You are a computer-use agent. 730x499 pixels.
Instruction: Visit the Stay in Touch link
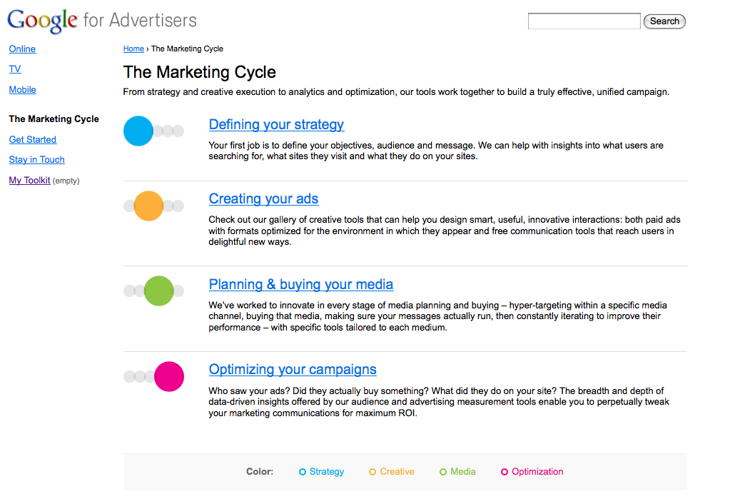[36, 160]
